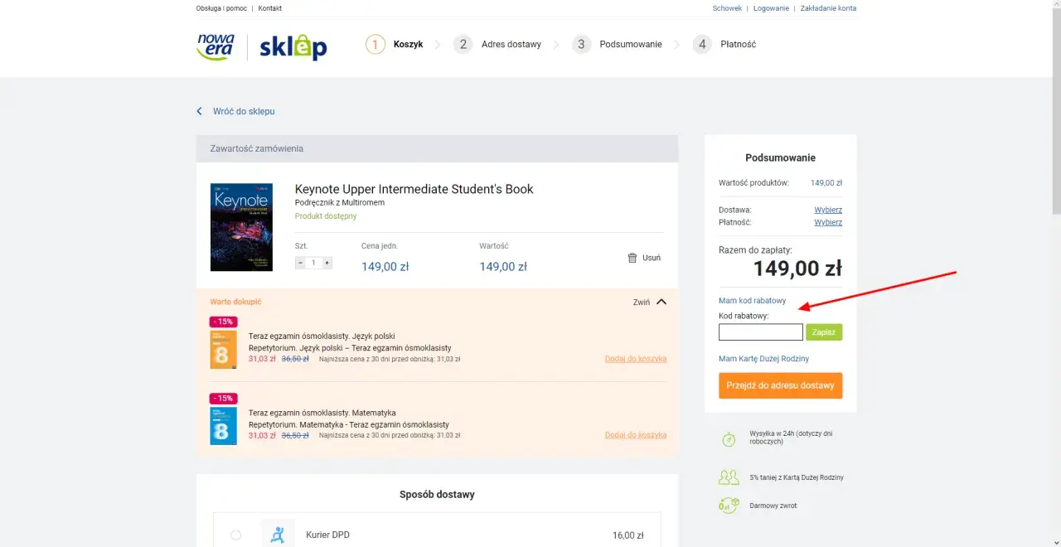1061x547 pixels.
Task: Open the Kontakt link
Action: tap(270, 8)
